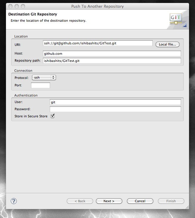
Task: Click the window zoom button
Action: [x=23, y=6]
